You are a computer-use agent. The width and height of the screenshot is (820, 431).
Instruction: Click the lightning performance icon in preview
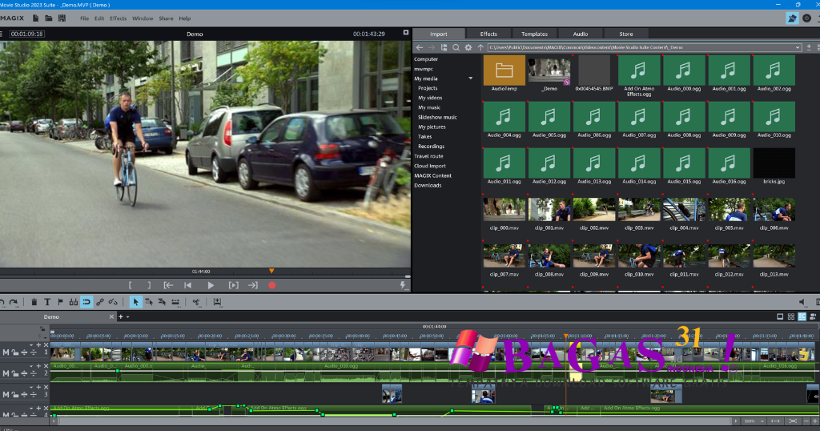point(403,285)
